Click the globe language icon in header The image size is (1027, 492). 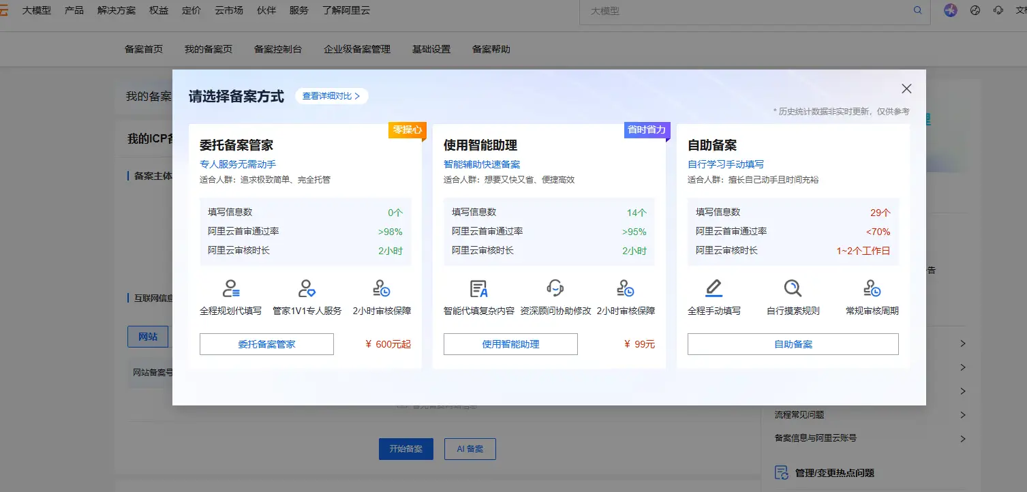[x=975, y=10]
